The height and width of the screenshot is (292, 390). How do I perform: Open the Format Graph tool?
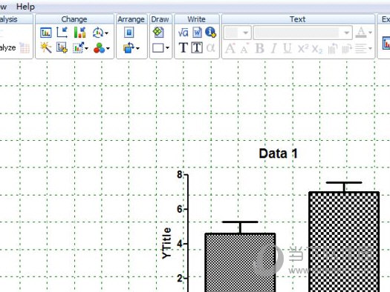(46, 33)
